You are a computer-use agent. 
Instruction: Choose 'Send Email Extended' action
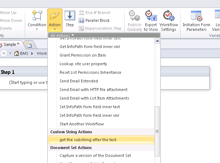(79, 81)
